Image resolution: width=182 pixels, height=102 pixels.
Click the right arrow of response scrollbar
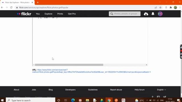[146, 65]
